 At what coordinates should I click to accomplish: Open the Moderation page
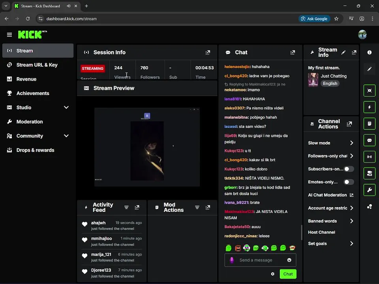38,122
